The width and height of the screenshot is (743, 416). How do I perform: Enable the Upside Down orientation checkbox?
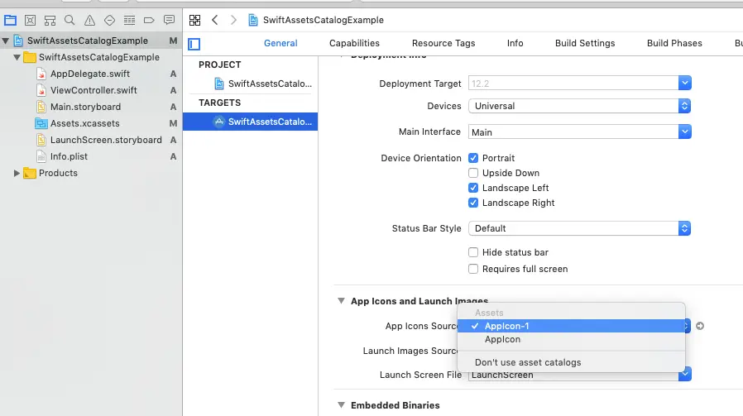tap(473, 173)
